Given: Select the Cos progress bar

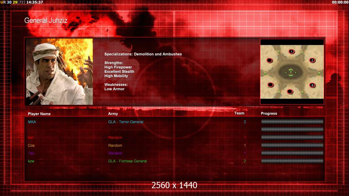Looking at the screenshot, I should click(x=292, y=145).
